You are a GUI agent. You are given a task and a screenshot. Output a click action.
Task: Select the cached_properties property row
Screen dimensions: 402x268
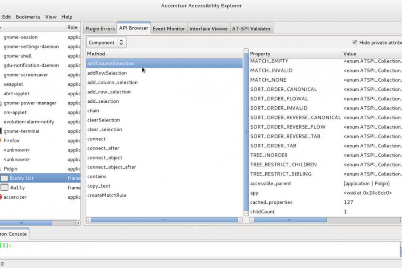[x=326, y=202]
